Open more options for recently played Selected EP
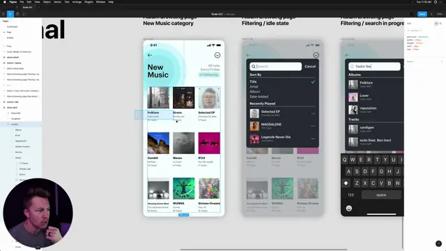 point(313,114)
